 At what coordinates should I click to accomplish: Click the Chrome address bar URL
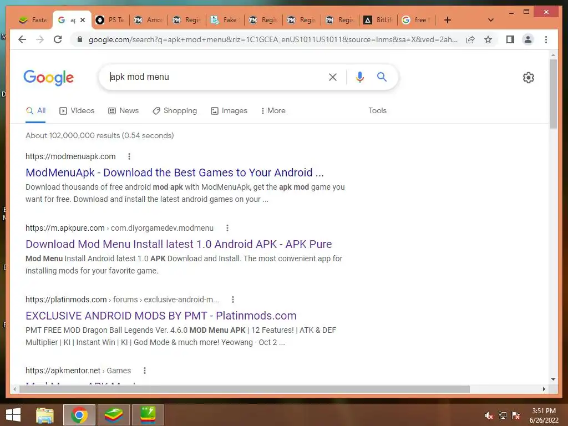pyautogui.click(x=273, y=39)
